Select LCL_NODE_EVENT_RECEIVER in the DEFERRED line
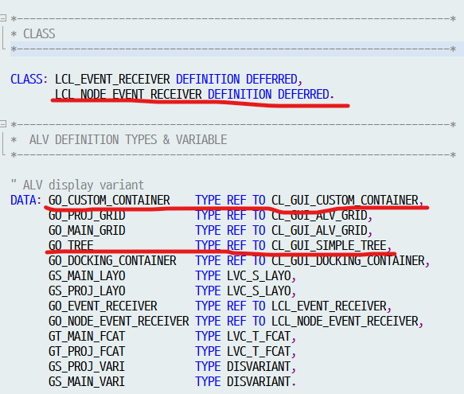 coord(128,95)
